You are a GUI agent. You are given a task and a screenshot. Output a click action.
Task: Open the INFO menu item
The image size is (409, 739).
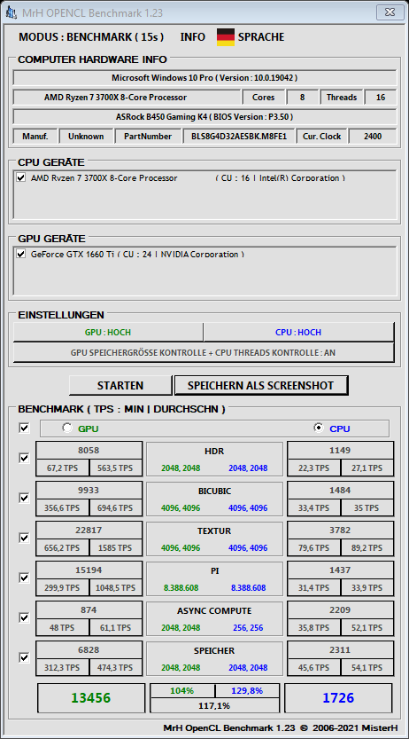(193, 37)
